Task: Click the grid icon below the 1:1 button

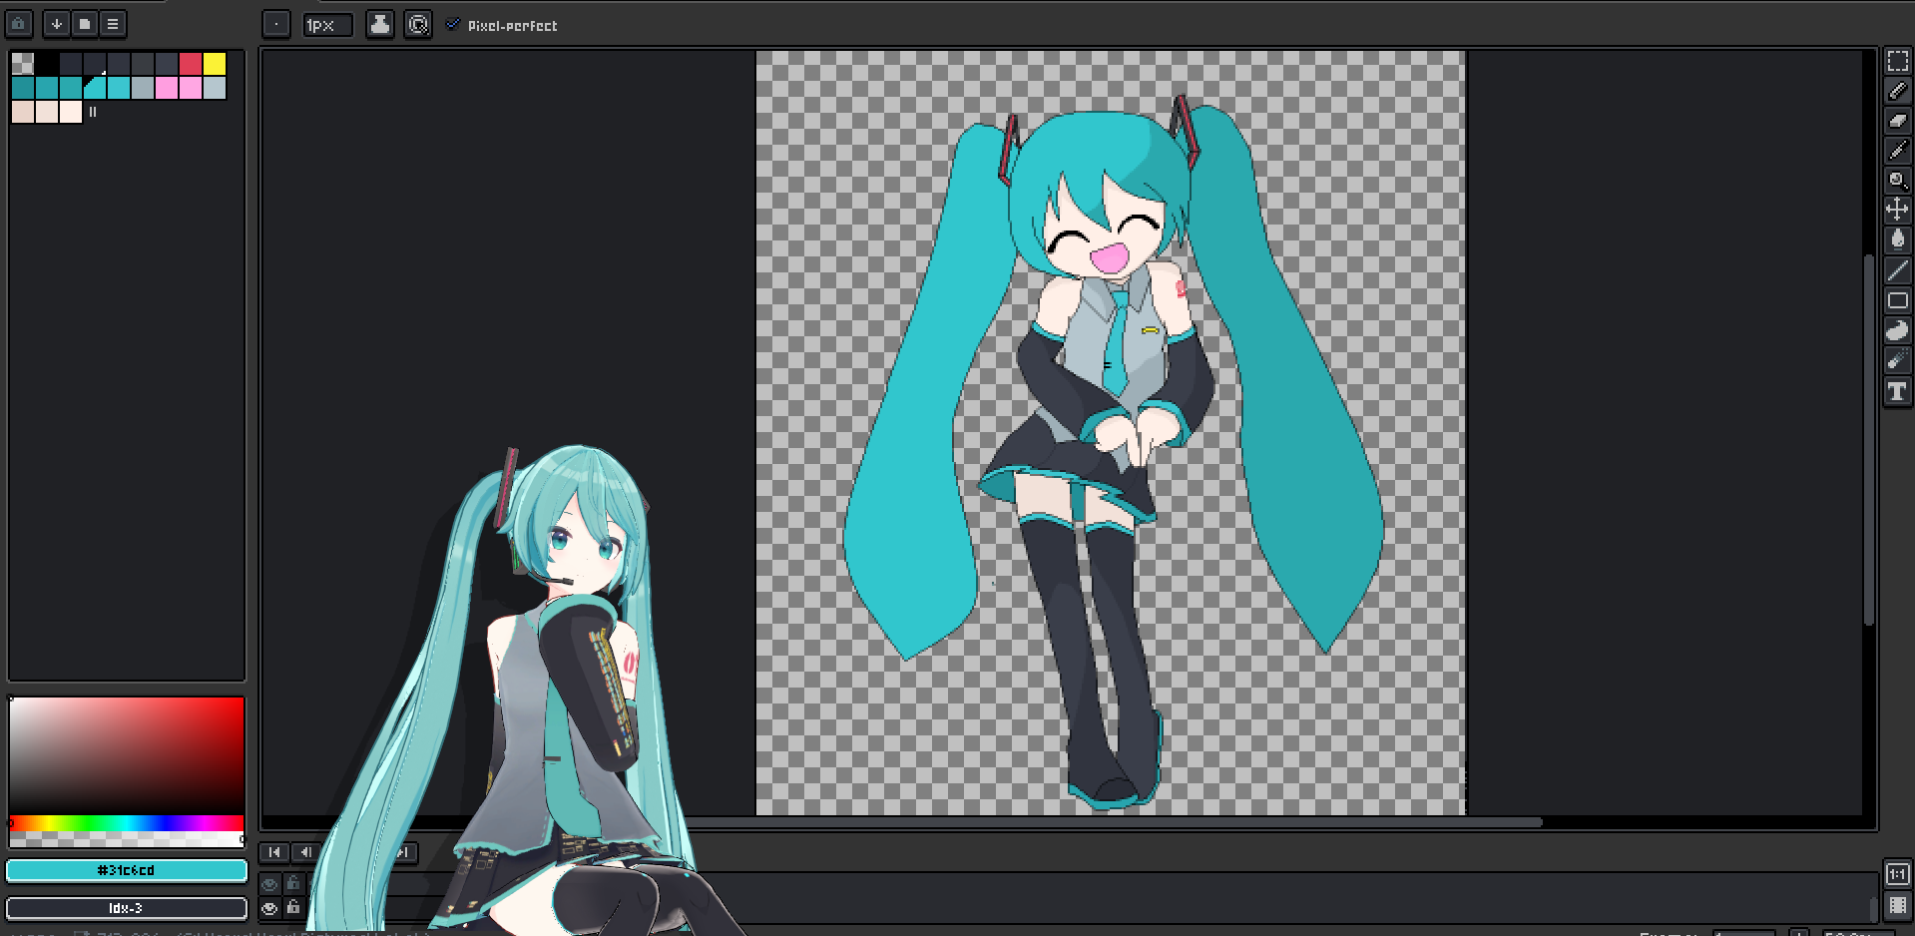Action: [1897, 906]
